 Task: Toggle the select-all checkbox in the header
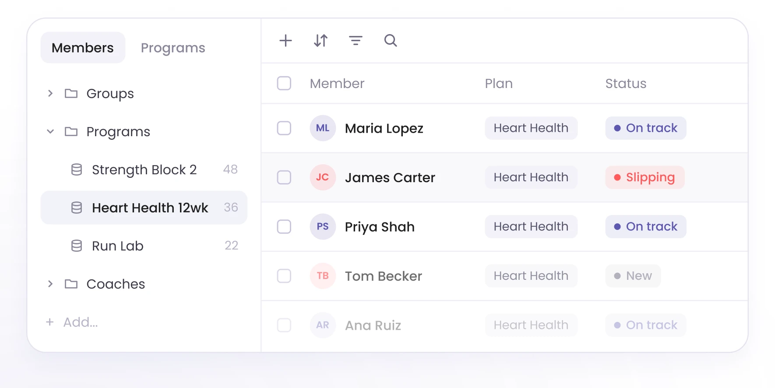pyautogui.click(x=284, y=83)
